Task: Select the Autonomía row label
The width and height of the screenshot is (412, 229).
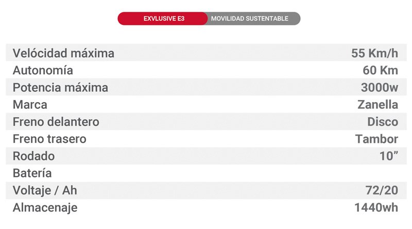Action: coord(43,70)
